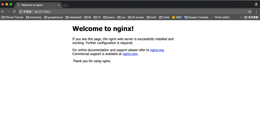Open the swift bookmark folder
This screenshot has height=116, width=260.
(151, 17)
